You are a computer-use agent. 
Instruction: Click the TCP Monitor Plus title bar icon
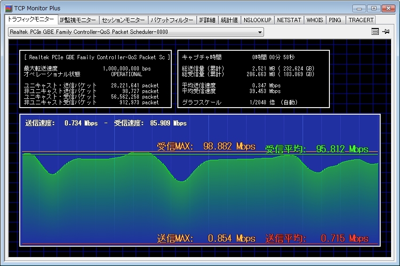tap(8, 8)
